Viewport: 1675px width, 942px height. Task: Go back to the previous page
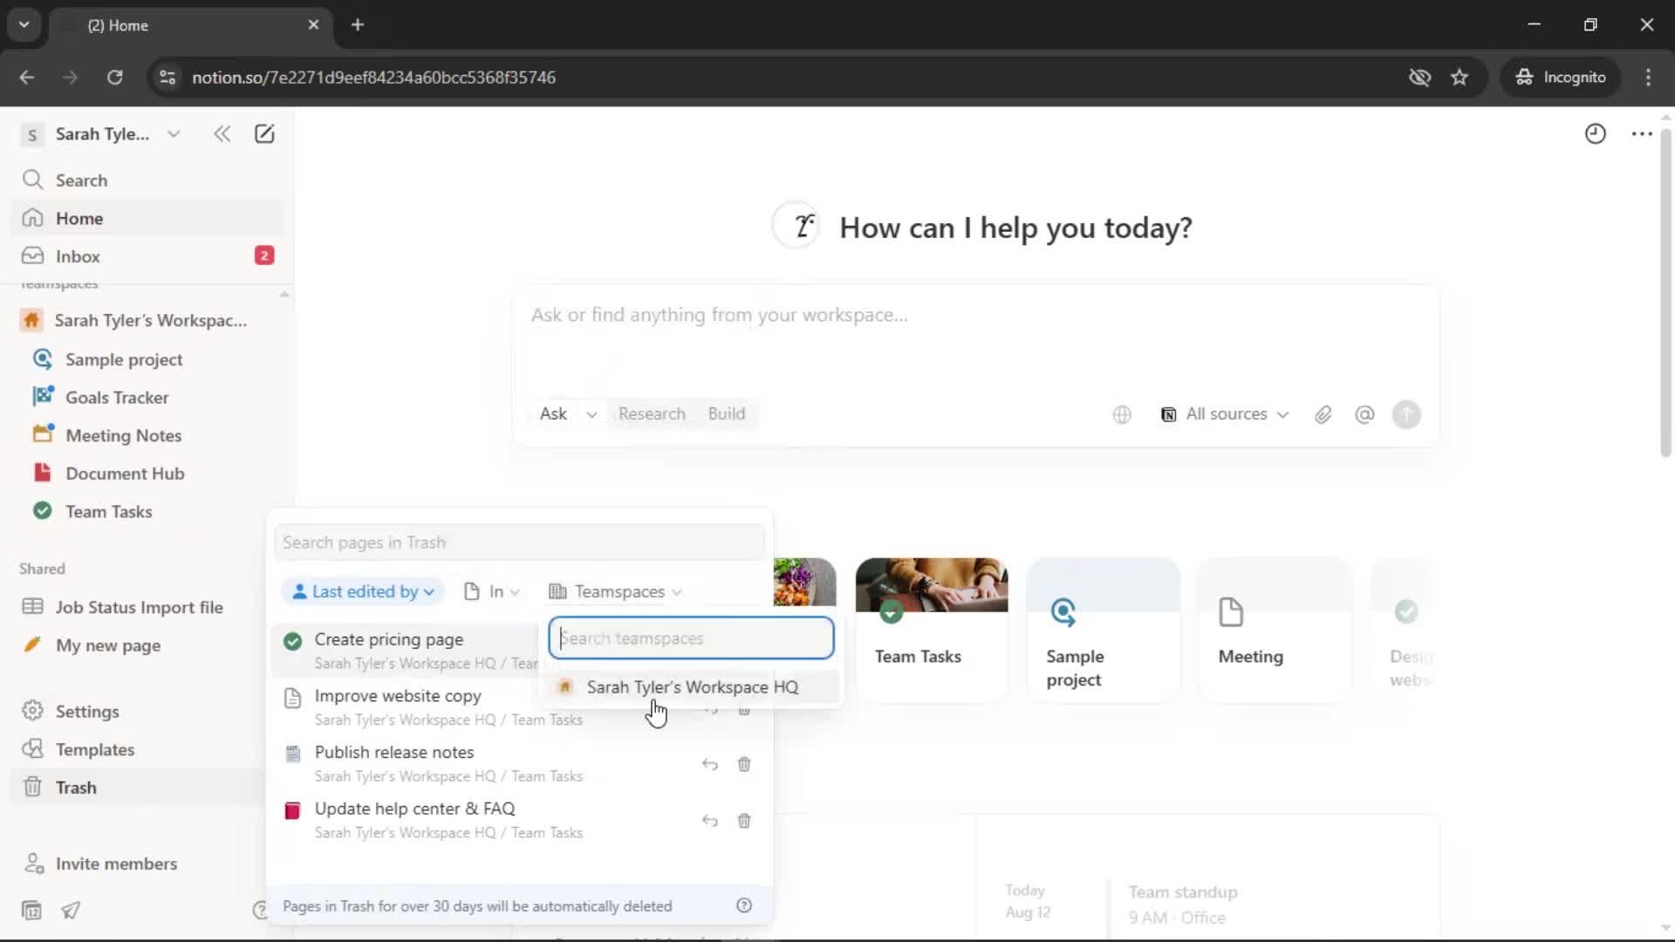27,77
